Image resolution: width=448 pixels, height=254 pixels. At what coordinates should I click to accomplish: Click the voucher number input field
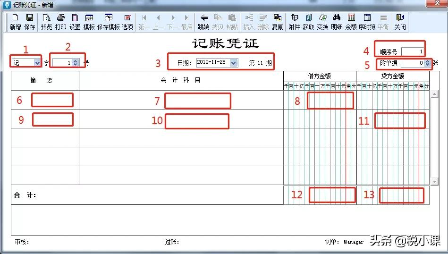tap(62, 63)
